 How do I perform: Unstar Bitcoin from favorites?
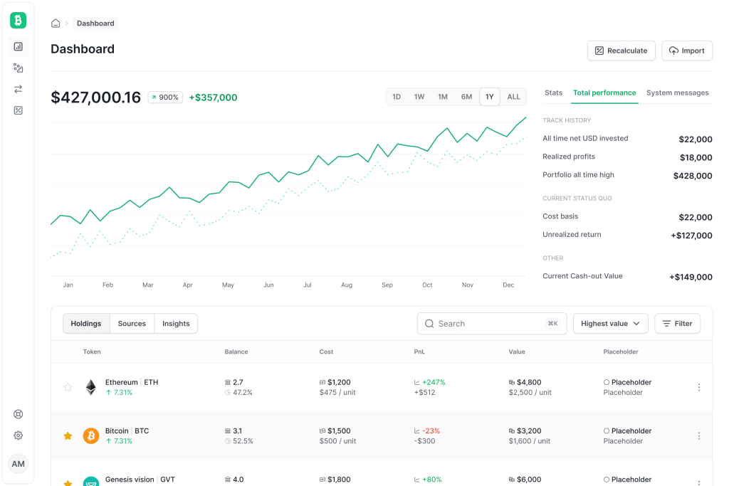coord(68,435)
